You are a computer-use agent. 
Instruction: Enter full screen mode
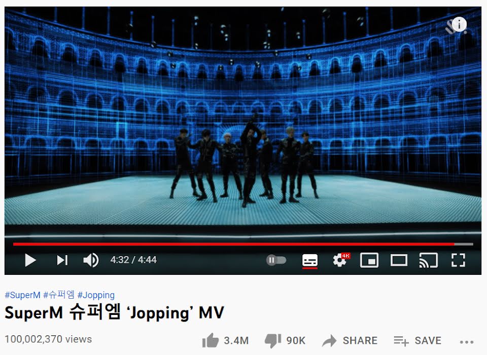coord(458,260)
